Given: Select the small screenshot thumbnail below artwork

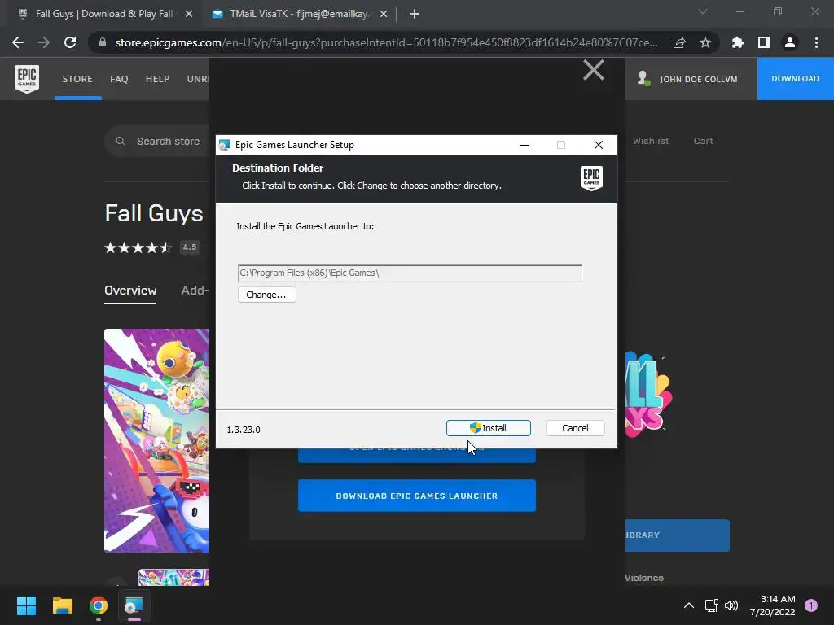Looking at the screenshot, I should 173,577.
